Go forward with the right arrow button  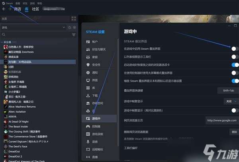point(10,9)
